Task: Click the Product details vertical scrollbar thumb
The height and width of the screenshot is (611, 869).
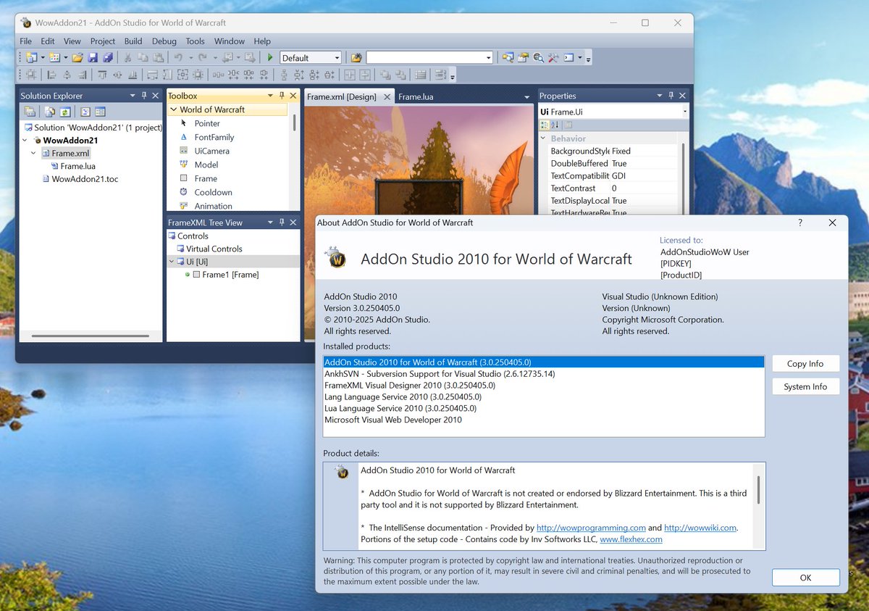Action: pos(759,490)
